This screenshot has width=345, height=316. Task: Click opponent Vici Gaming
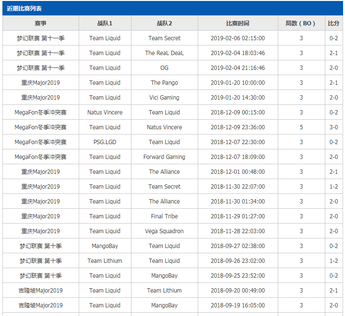[164, 98]
